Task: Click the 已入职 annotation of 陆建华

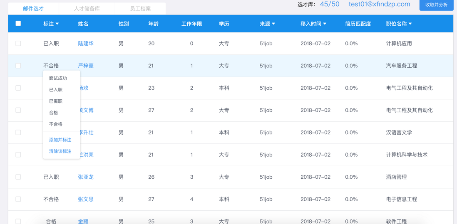Action: (x=51, y=44)
